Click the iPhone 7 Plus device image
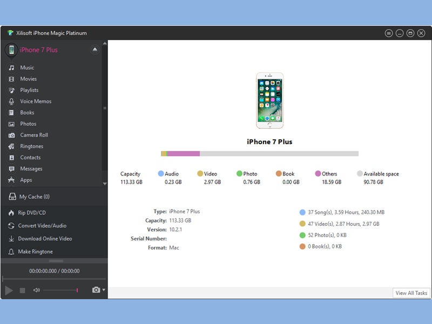432x324 pixels. [269, 100]
